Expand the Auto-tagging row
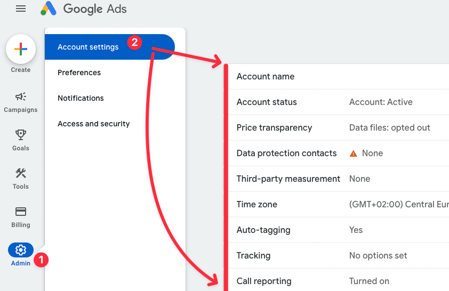 [339, 230]
